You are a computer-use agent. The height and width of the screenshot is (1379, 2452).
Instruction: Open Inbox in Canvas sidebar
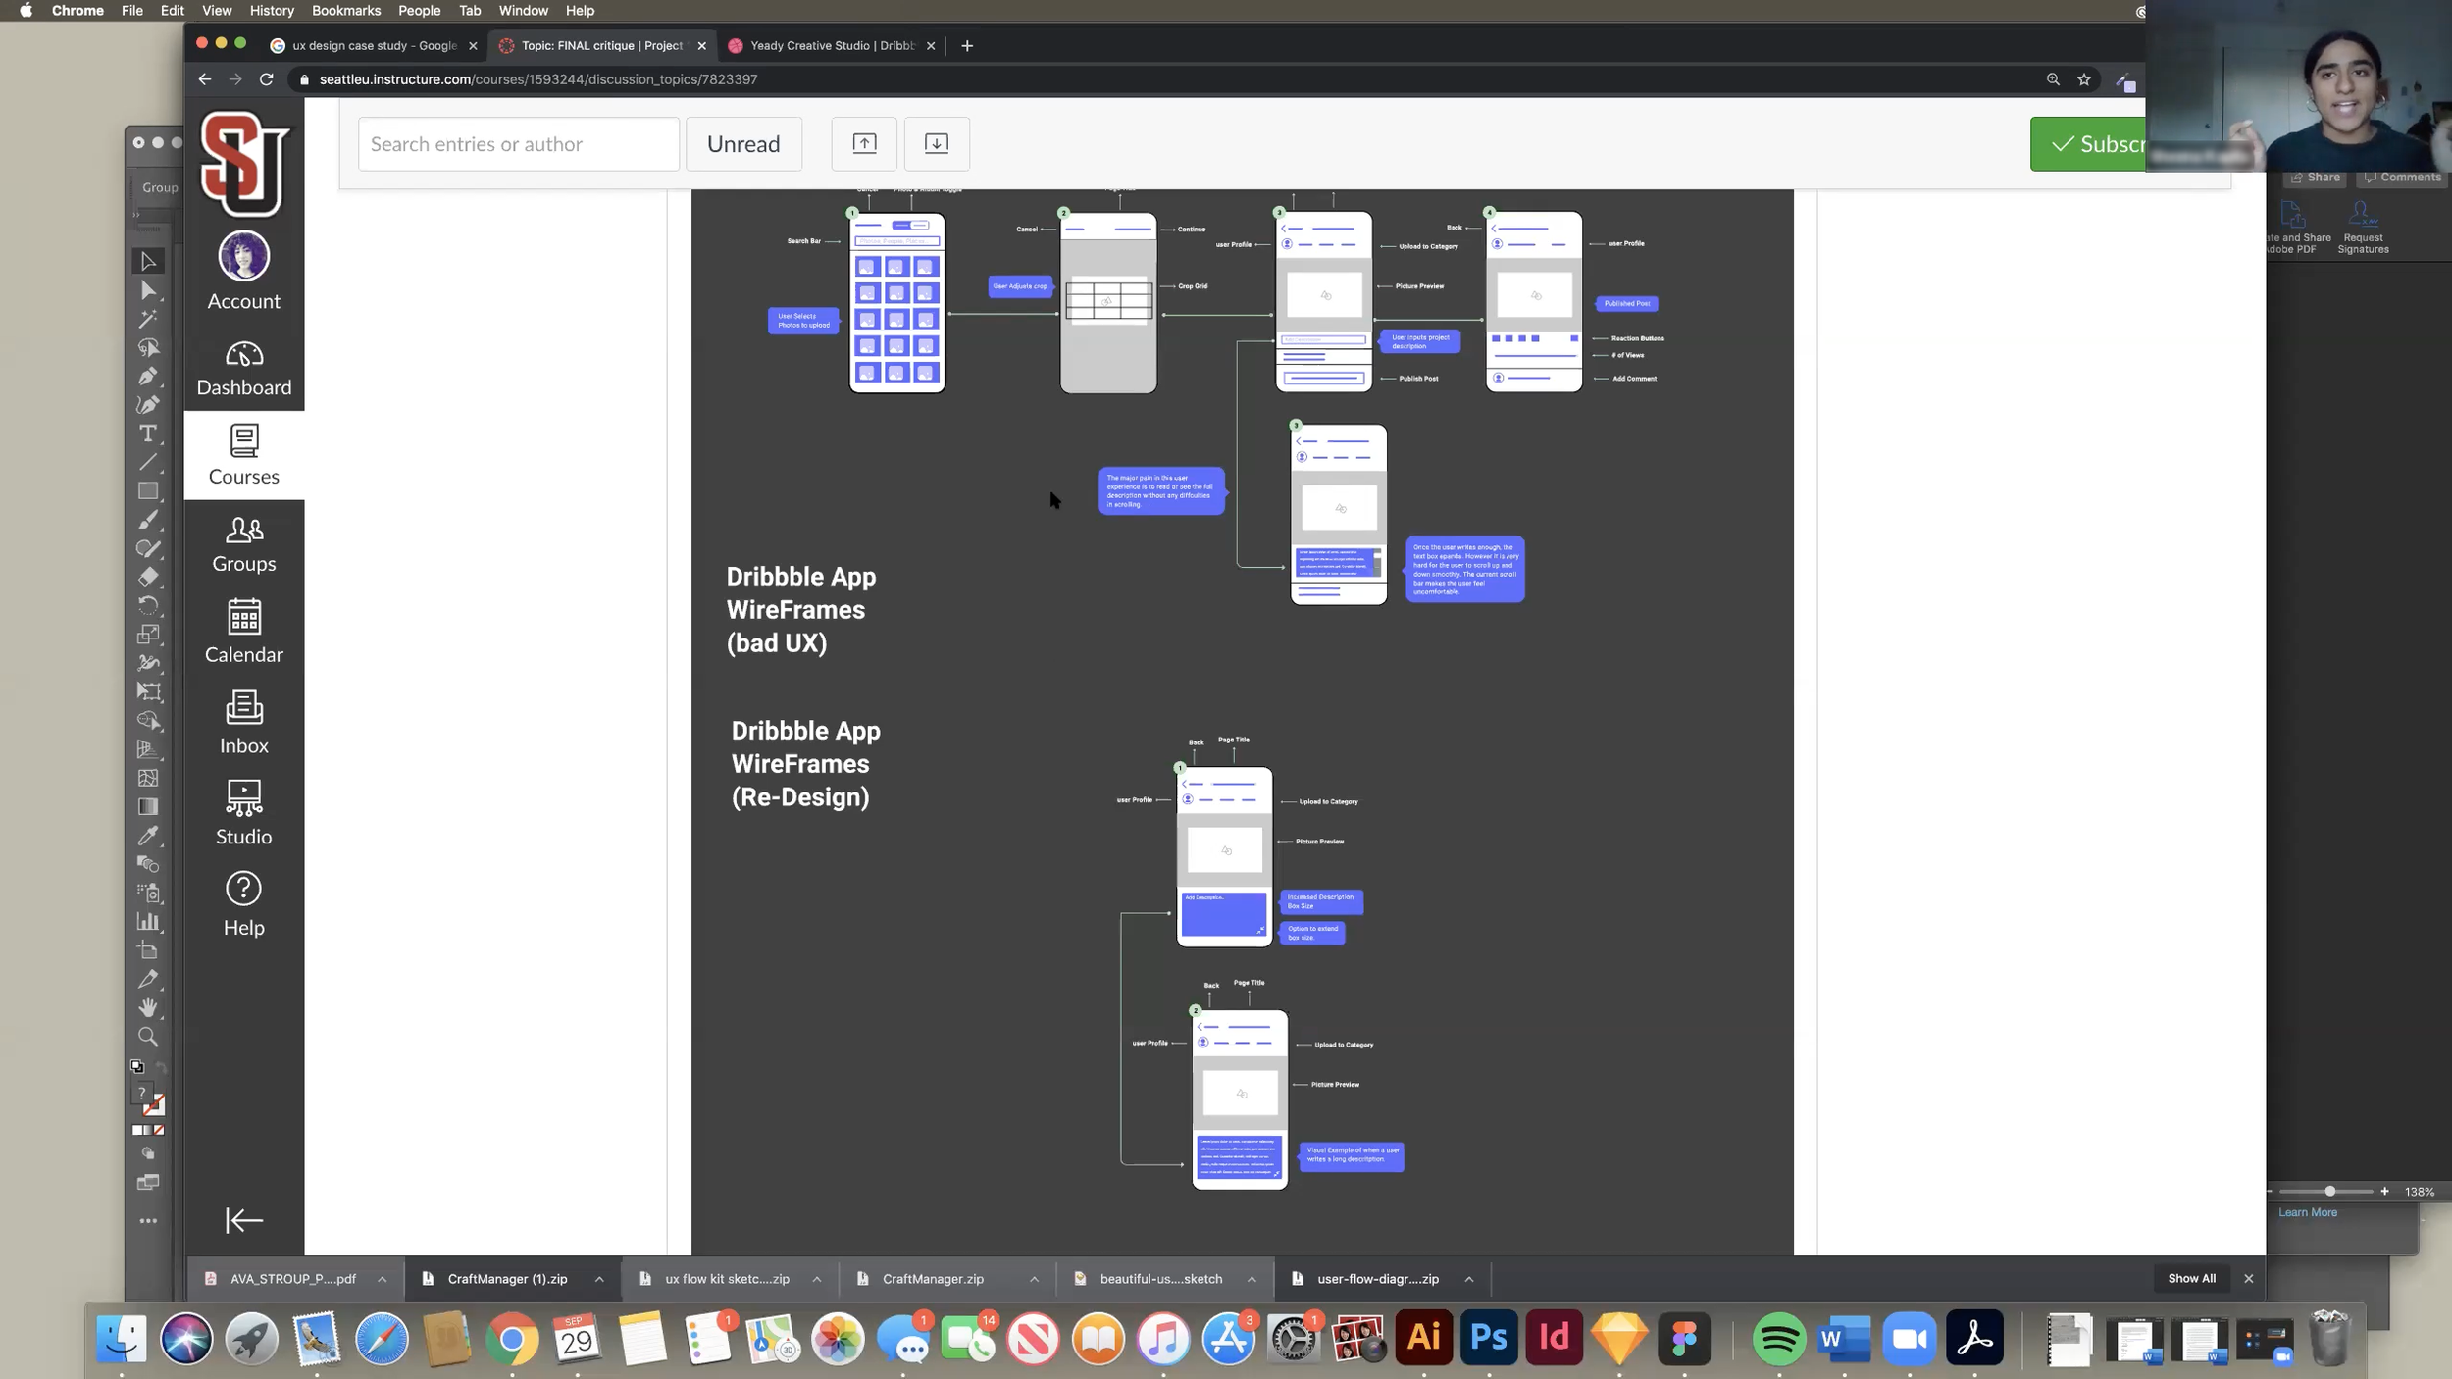243,723
